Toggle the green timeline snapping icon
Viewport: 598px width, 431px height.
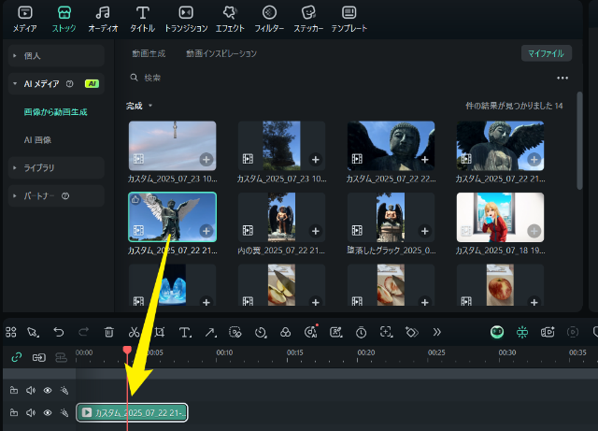click(x=522, y=332)
